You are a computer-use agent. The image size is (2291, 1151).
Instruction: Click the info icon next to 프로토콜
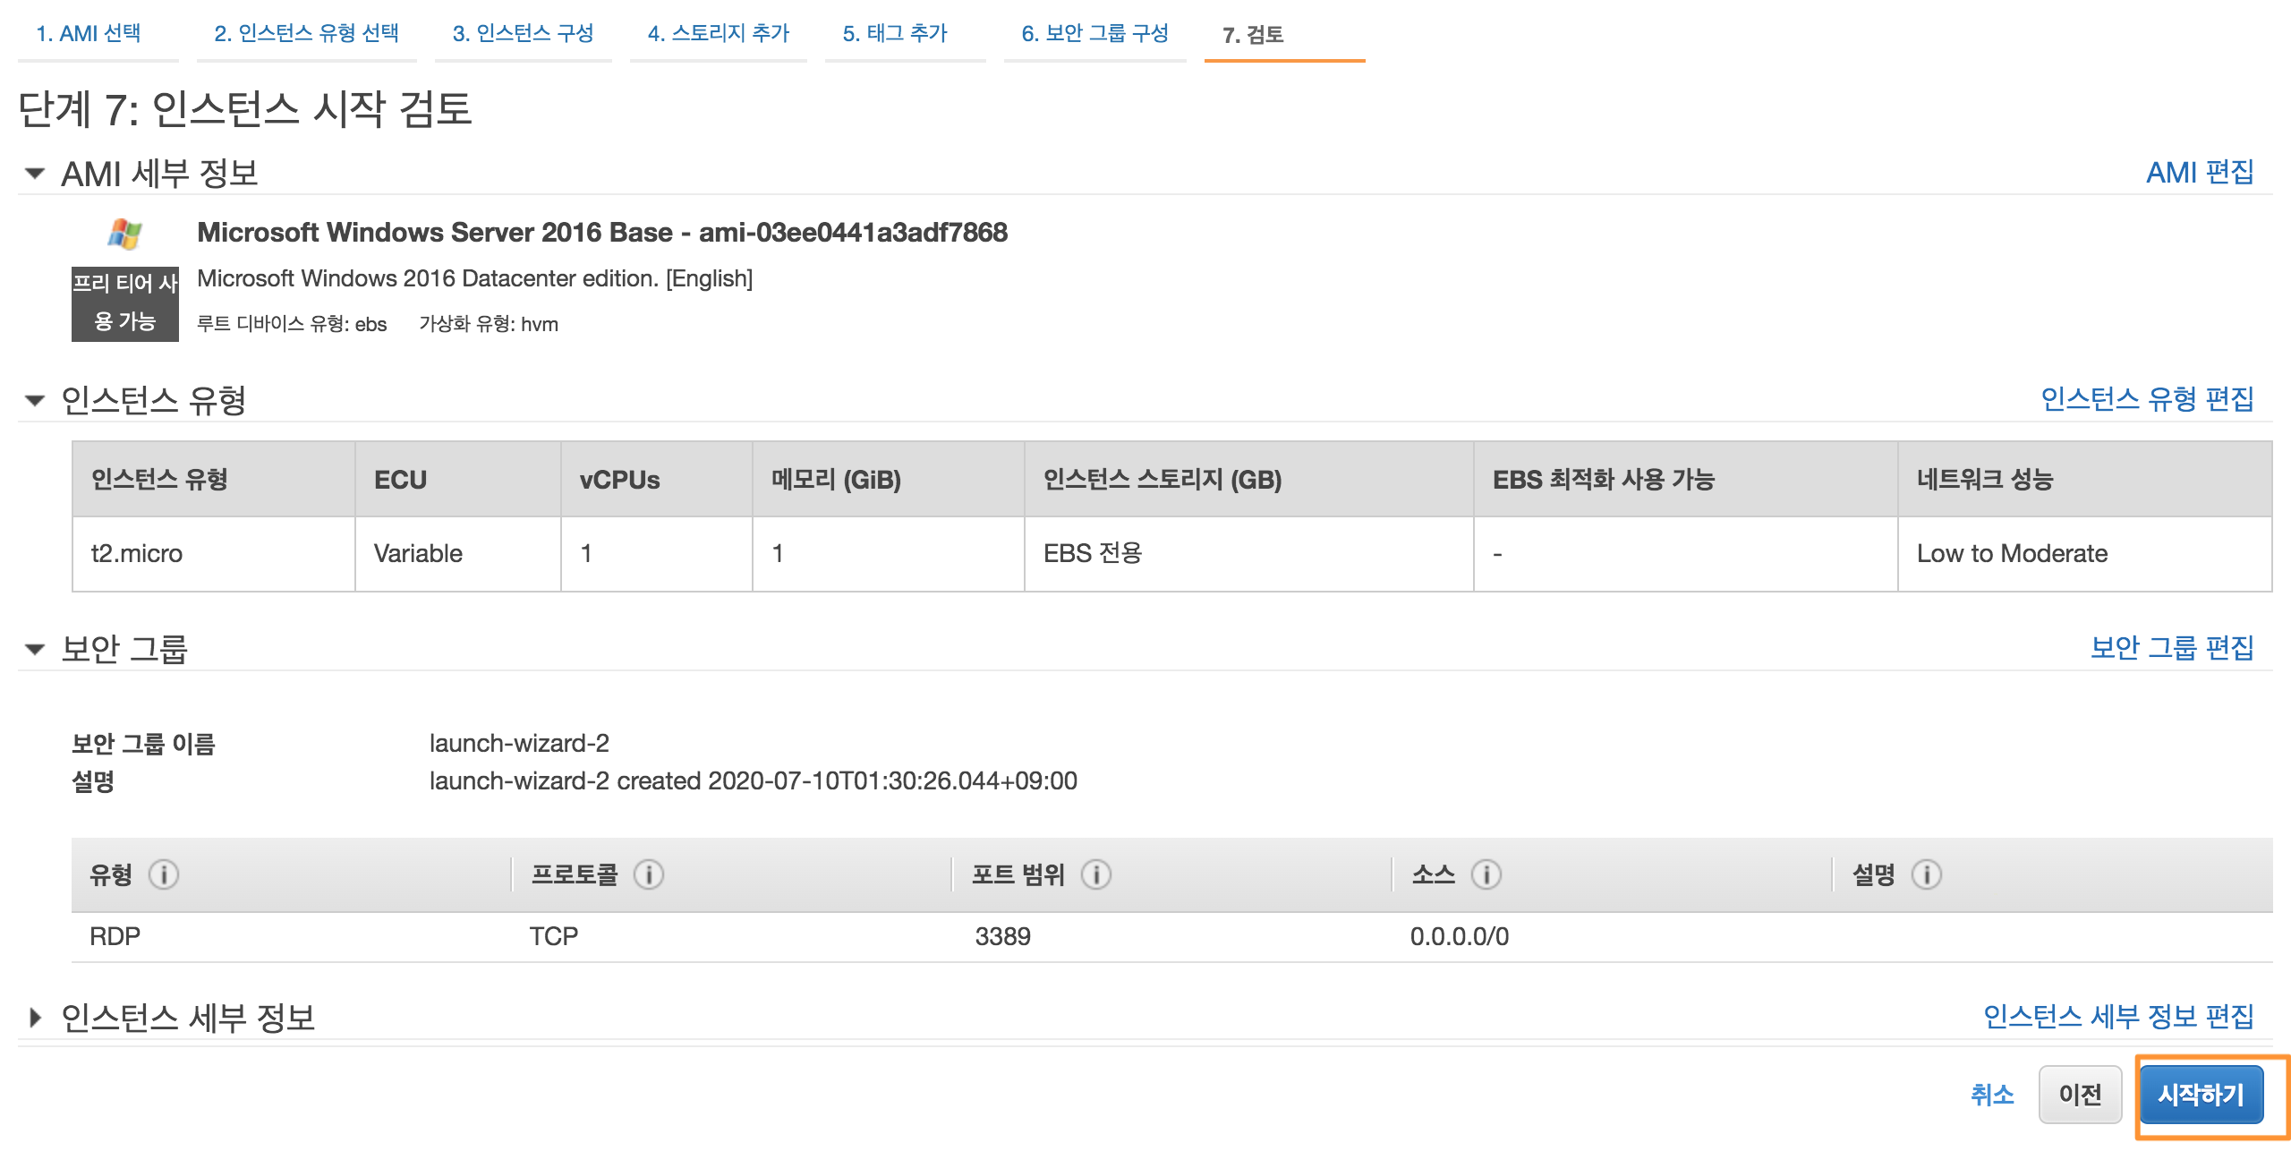[x=649, y=874]
